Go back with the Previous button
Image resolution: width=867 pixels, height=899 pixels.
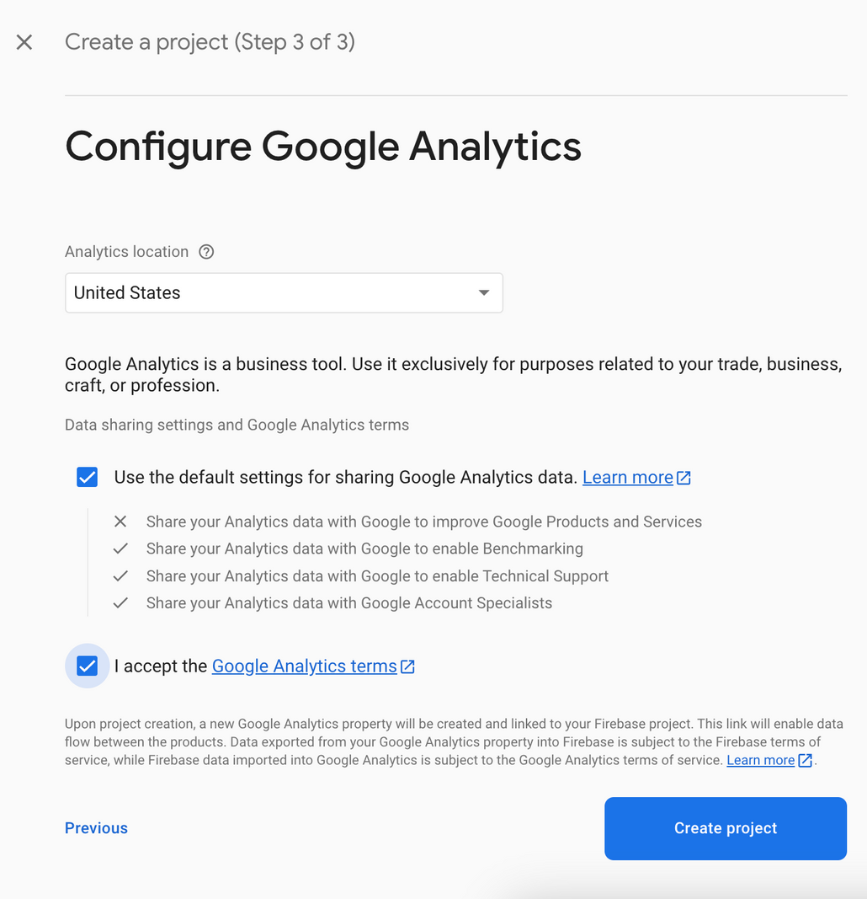click(x=96, y=828)
